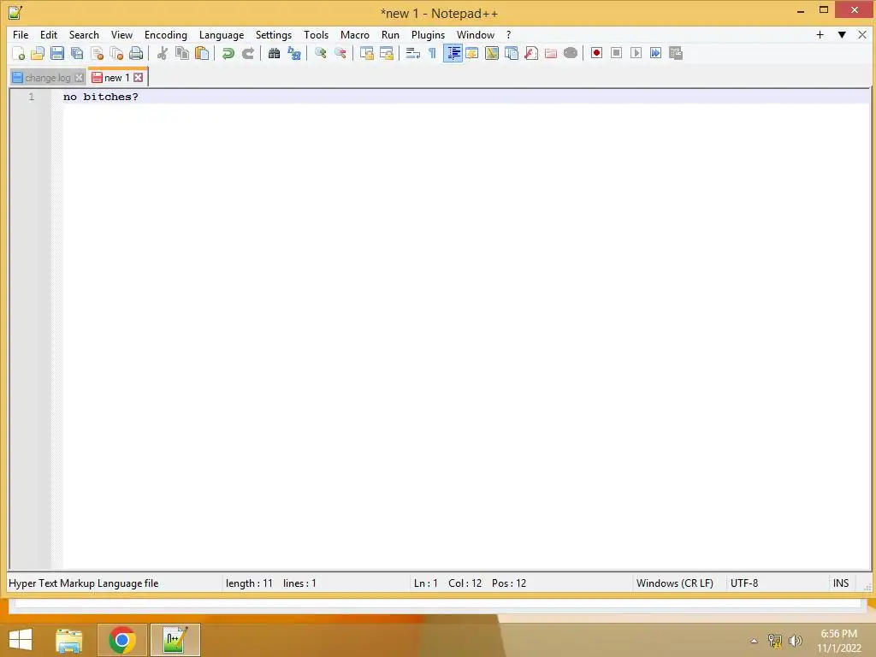Open the Language menu
The height and width of the screenshot is (657, 876).
pos(222,34)
